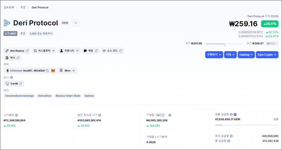Viewport: 282px width, 150px height.
Task: Click info icon next to 시가총액
Action: [17, 115]
